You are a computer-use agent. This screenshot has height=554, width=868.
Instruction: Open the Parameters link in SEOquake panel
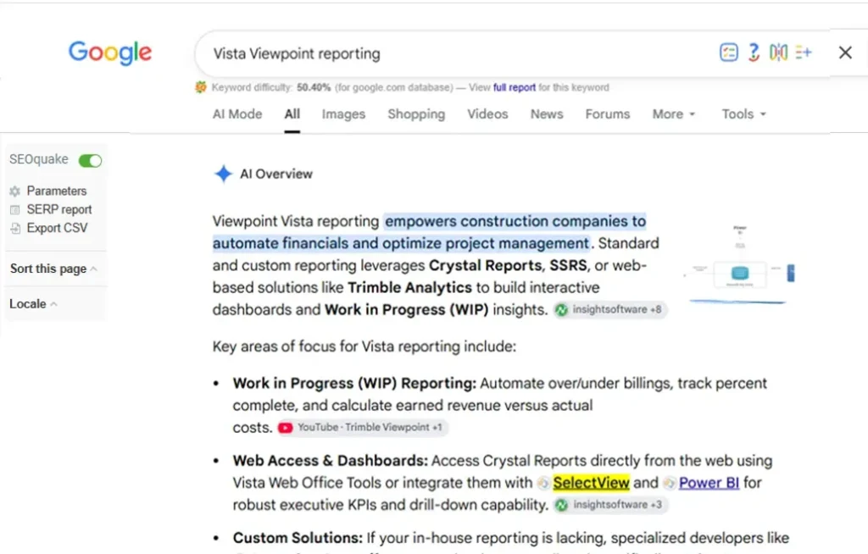57,191
